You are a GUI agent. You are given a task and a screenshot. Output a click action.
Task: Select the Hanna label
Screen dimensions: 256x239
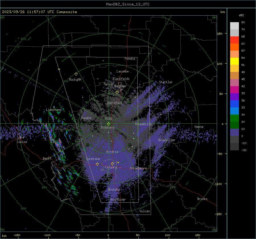(199, 127)
